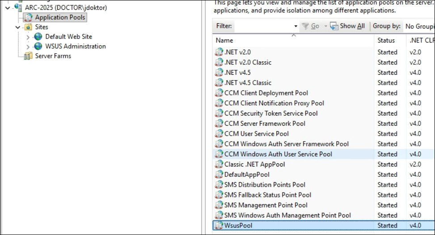Click the WsusPool application pool icon
This screenshot has width=435, height=235.
point(219,226)
